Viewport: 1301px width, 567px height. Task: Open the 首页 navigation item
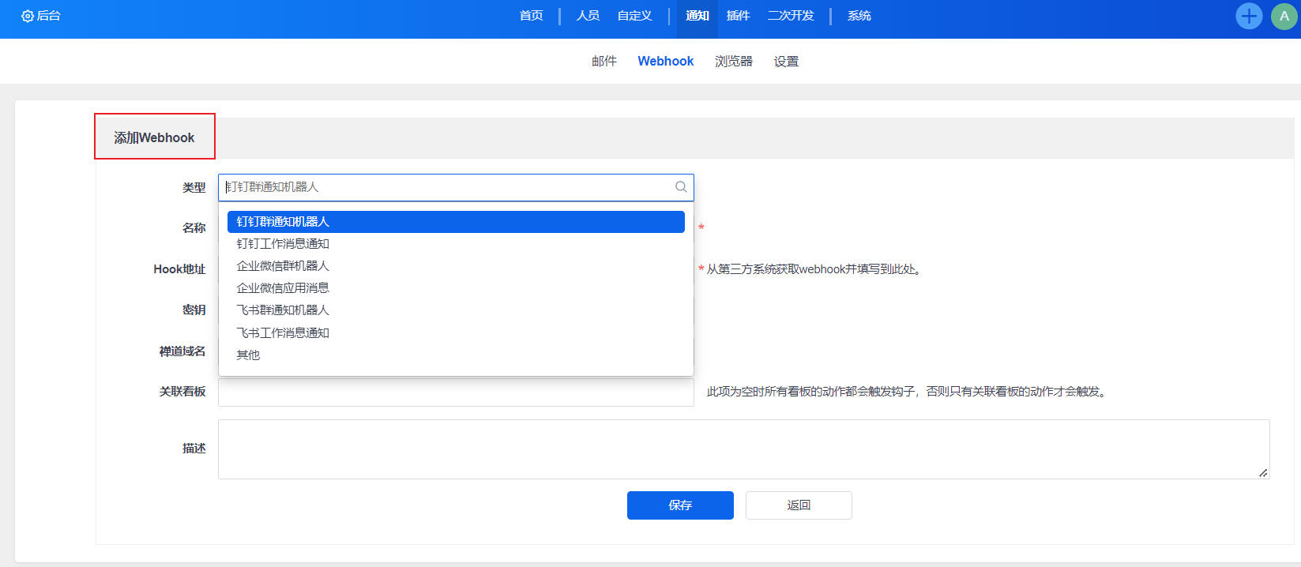click(531, 16)
